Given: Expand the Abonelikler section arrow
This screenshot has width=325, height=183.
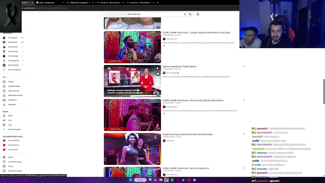Looking at the screenshot, I should (x=14, y=33).
